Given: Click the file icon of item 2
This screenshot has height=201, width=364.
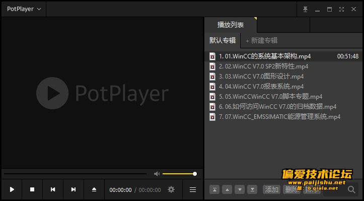Looking at the screenshot, I should pyautogui.click(x=212, y=66).
